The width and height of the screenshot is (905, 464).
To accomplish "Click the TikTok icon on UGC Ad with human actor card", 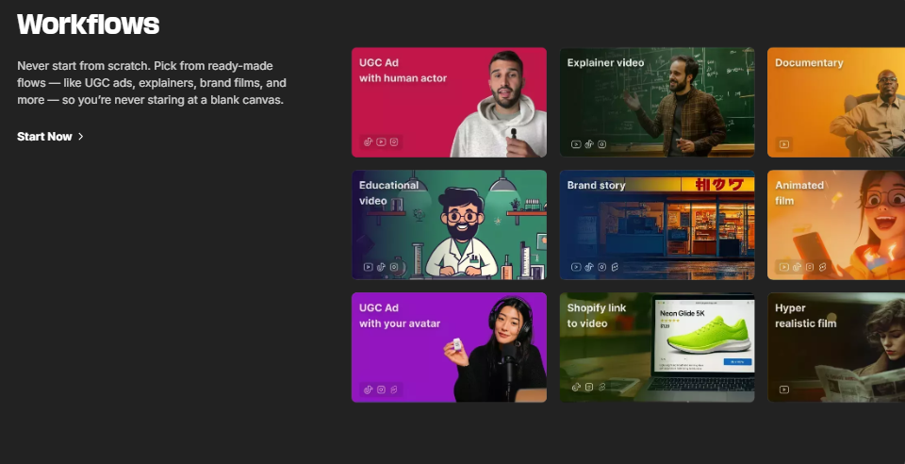I will 369,142.
